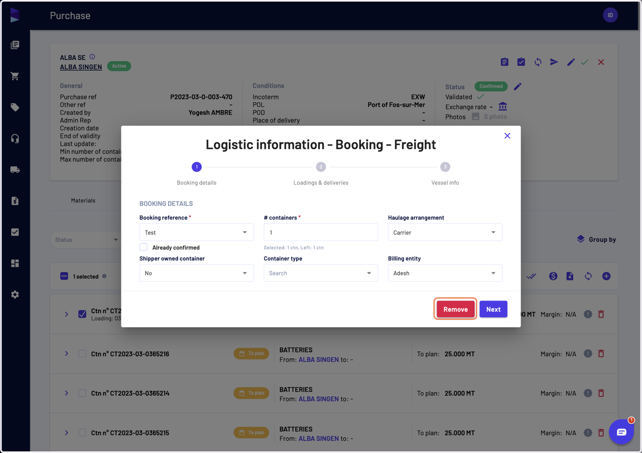Click the red Remove button
Viewport: 642px width, 453px height.
pyautogui.click(x=455, y=309)
